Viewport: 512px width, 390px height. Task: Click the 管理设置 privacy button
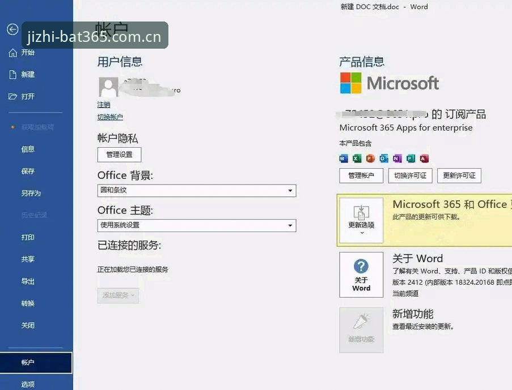coord(119,155)
